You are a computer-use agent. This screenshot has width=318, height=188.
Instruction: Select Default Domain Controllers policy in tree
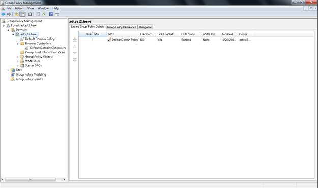(48, 48)
